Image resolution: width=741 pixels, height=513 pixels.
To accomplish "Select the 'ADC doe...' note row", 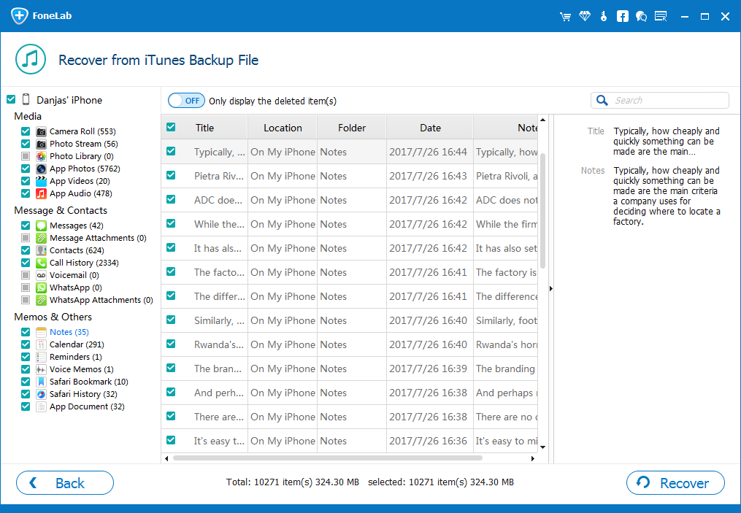I will point(349,200).
